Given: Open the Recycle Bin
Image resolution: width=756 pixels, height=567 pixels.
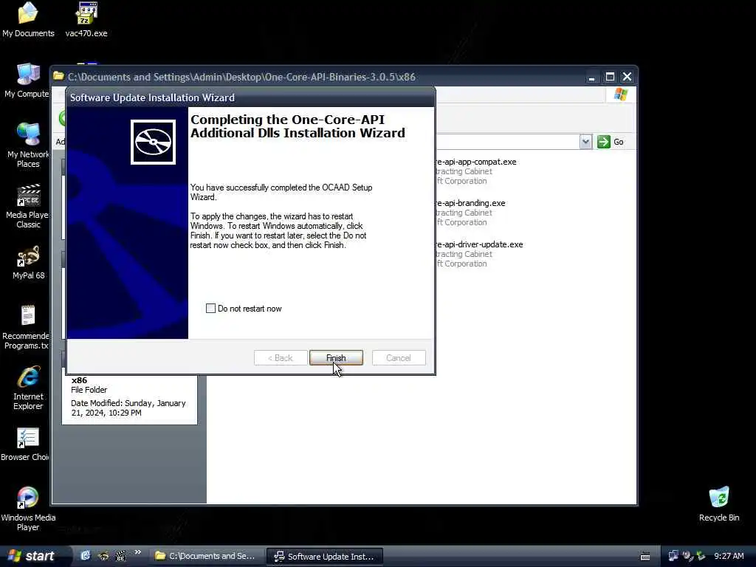Looking at the screenshot, I should 719,504.
